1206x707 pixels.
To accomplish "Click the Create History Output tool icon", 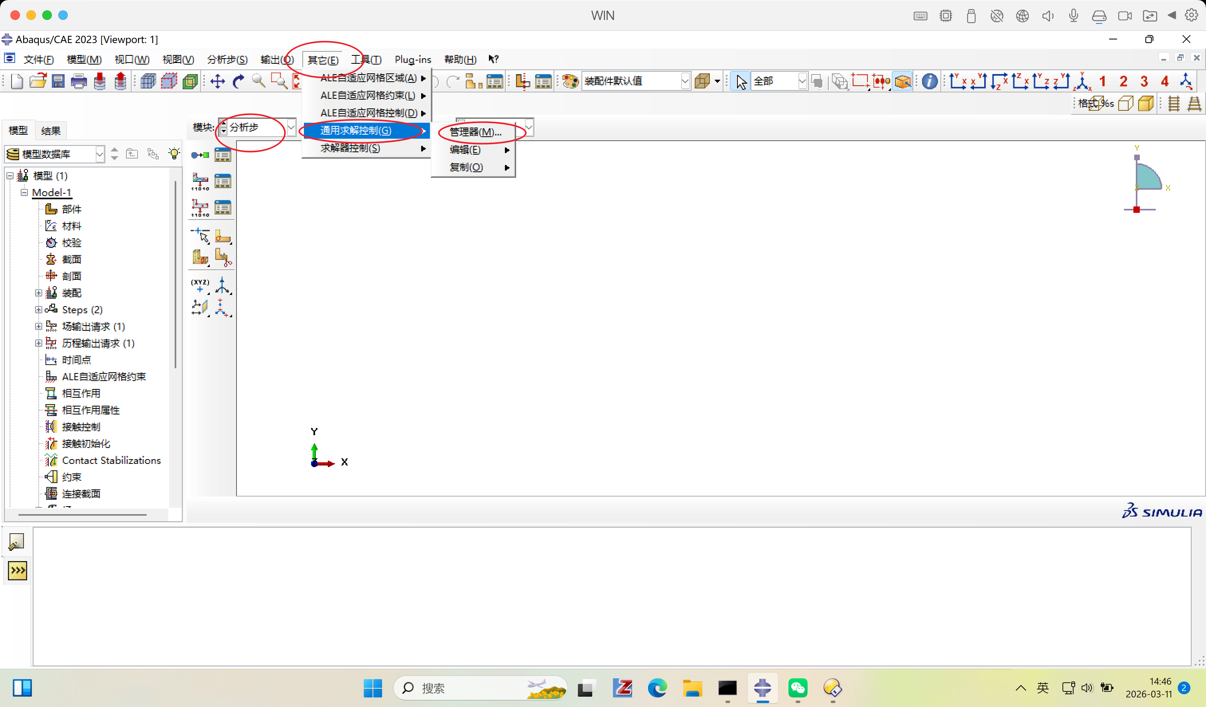I will point(200,208).
